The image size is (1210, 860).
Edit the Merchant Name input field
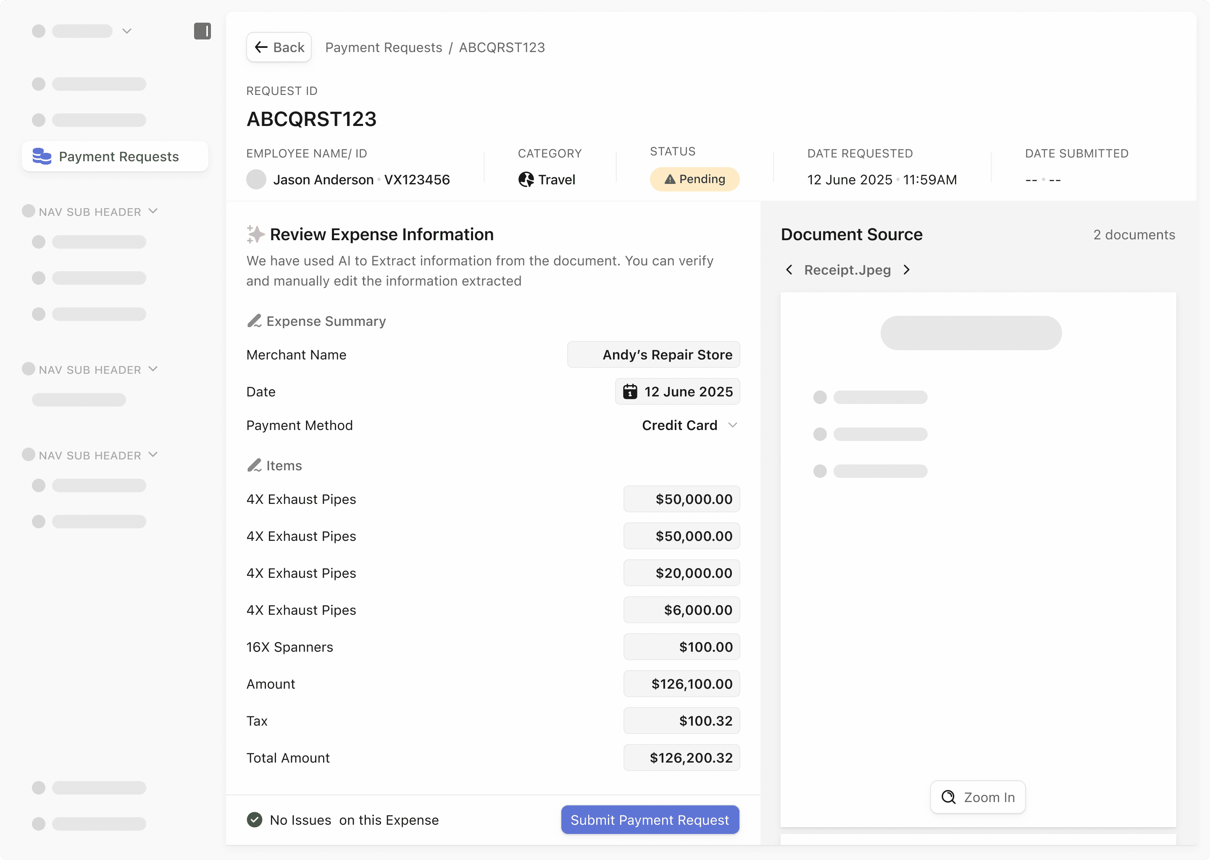(653, 355)
